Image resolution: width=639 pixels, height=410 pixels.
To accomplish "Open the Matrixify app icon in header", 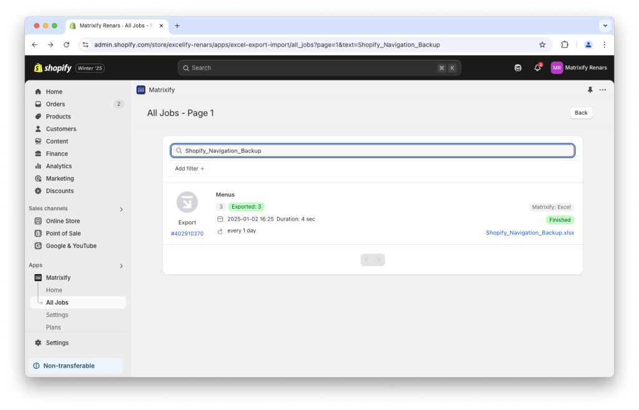I will [140, 90].
